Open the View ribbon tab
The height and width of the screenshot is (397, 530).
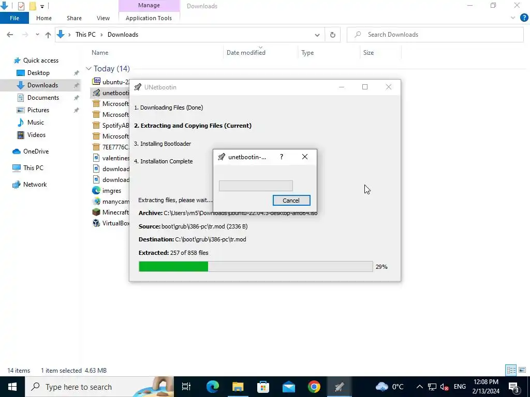tap(103, 18)
